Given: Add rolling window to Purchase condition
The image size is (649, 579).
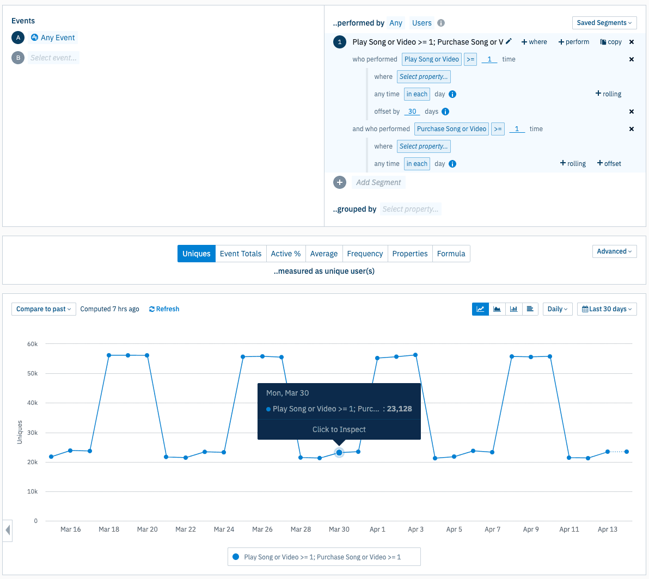Looking at the screenshot, I should (x=573, y=164).
